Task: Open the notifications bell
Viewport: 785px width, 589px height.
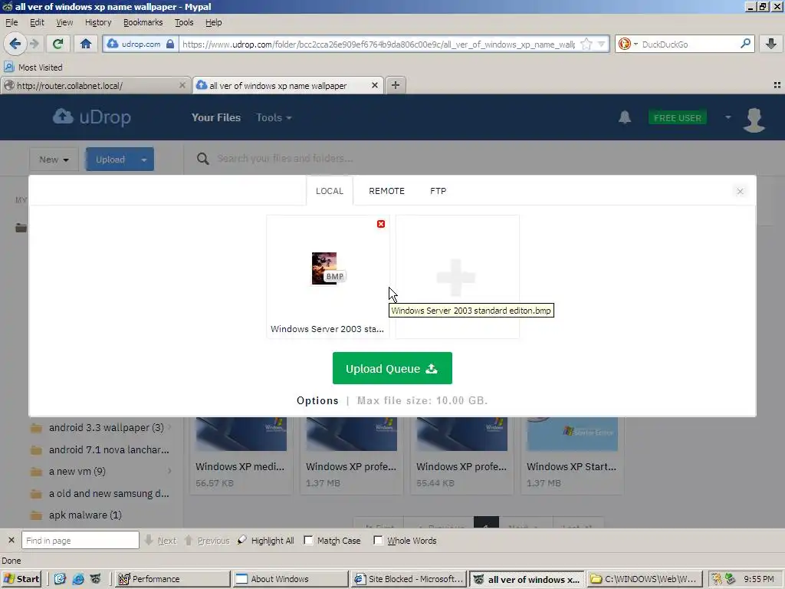Action: click(x=624, y=117)
